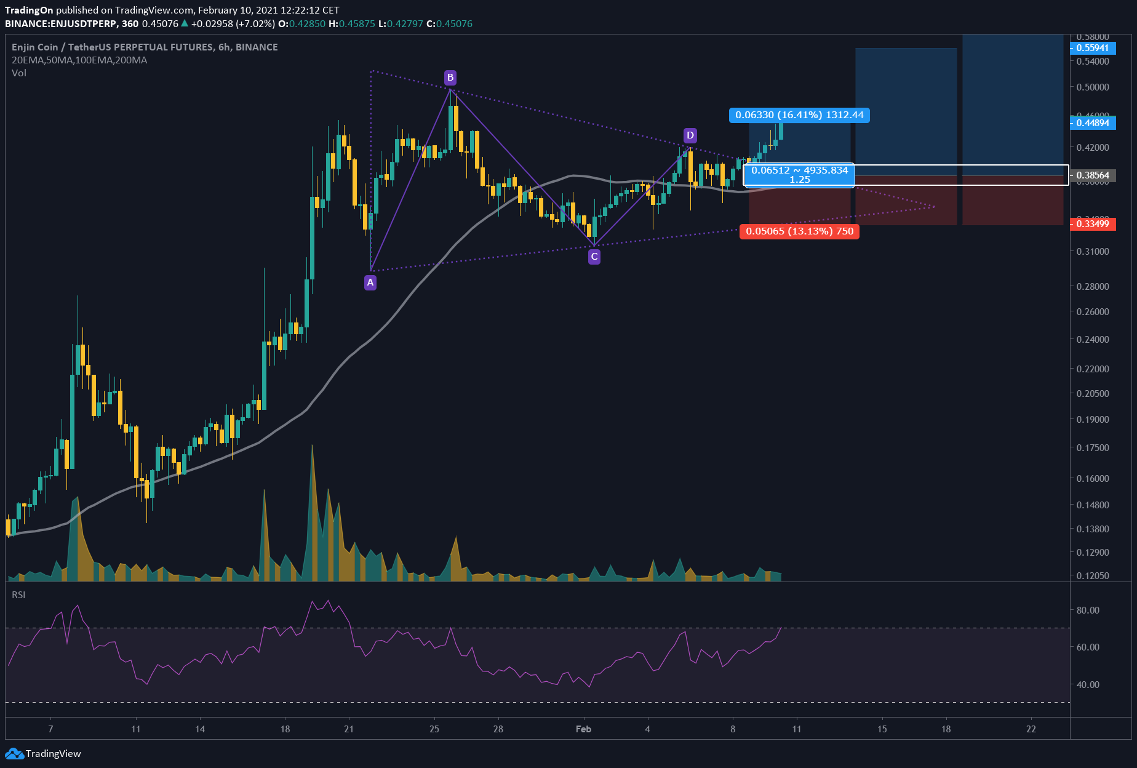The image size is (1137, 768).
Task: Click the C:0.45076 close value in header
Action: click(450, 24)
